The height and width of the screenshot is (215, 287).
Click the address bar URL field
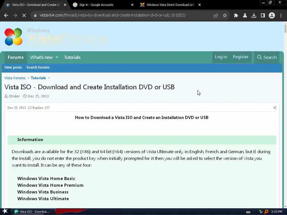113,15
